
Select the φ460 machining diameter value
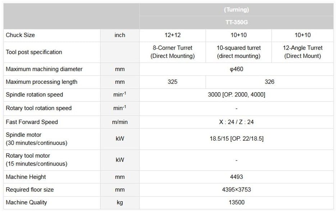pyautogui.click(x=236, y=69)
